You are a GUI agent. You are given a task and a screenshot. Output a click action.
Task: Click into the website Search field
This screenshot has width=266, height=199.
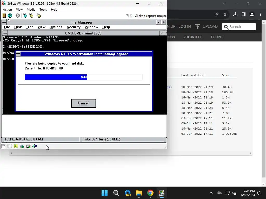coord(239,27)
